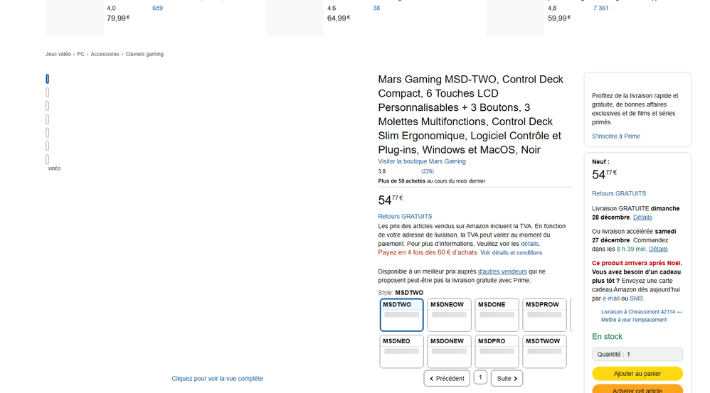
Task: Go back with the Précédent button
Action: (447, 378)
